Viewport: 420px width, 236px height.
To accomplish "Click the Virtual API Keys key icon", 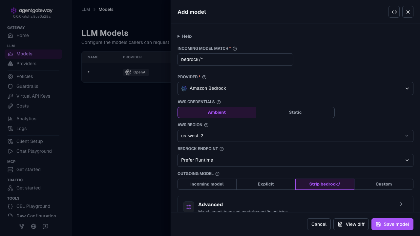I will pos(10,96).
